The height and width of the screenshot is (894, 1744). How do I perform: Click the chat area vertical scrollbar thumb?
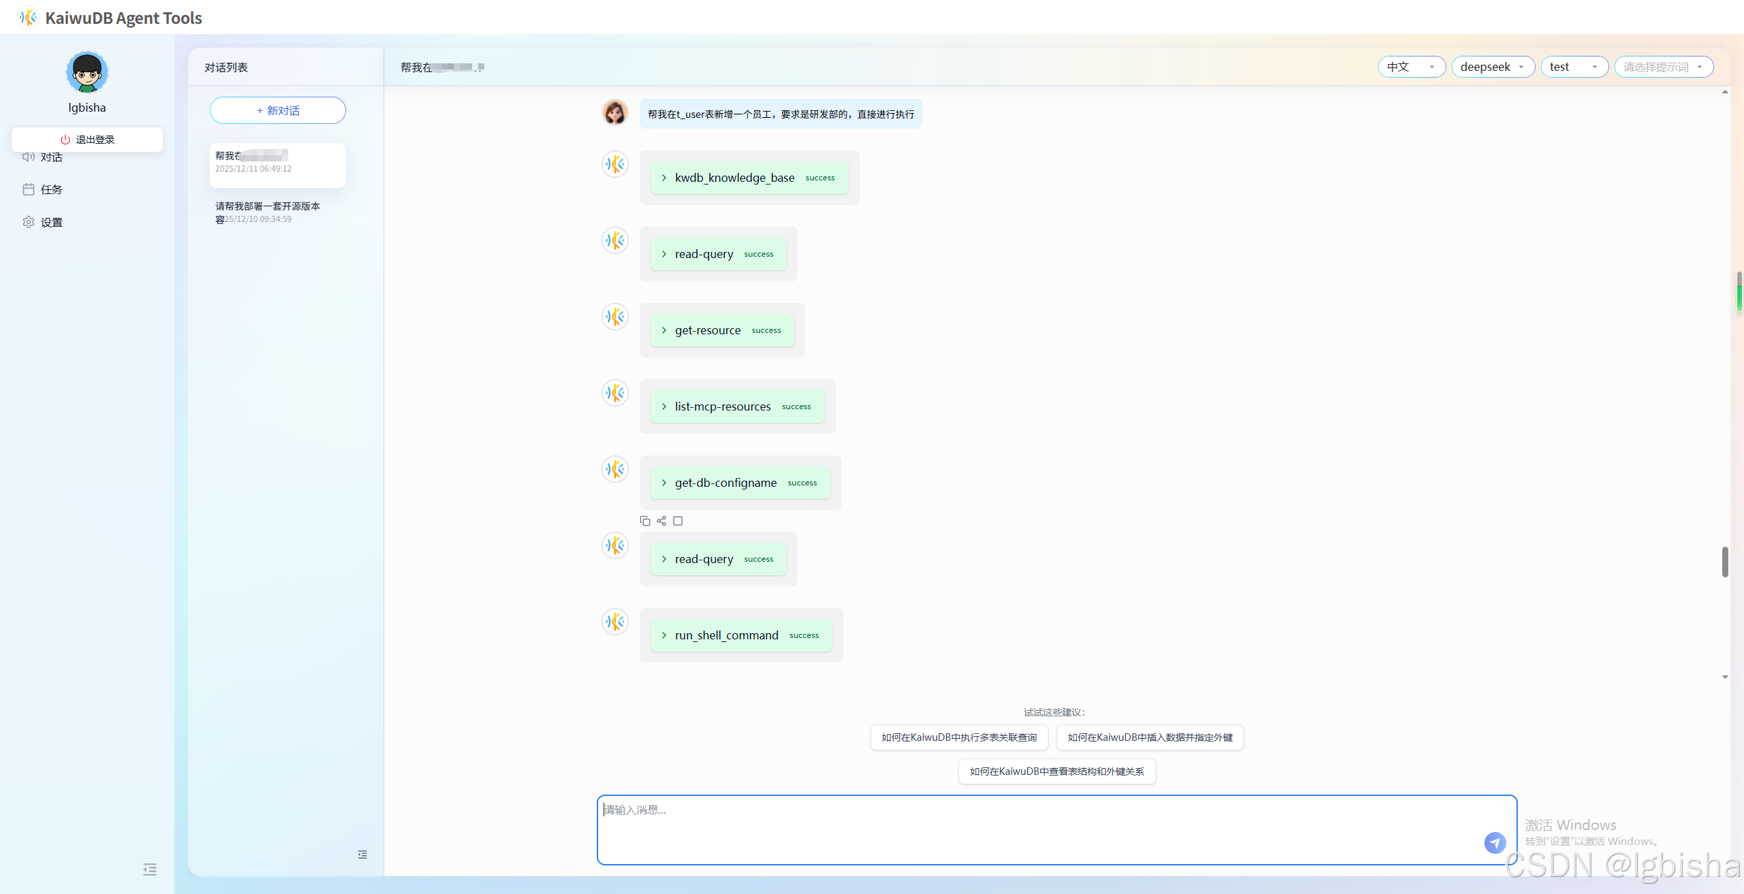(1725, 562)
